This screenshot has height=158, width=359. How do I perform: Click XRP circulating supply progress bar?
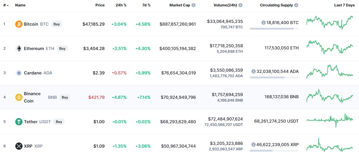click(x=274, y=151)
